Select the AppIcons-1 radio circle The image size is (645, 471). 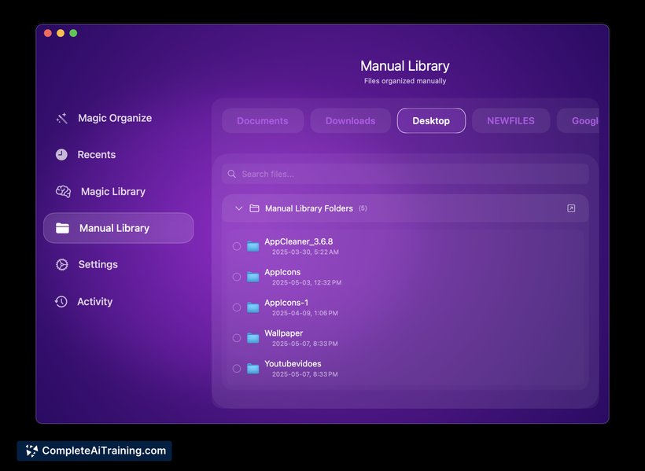tap(237, 307)
